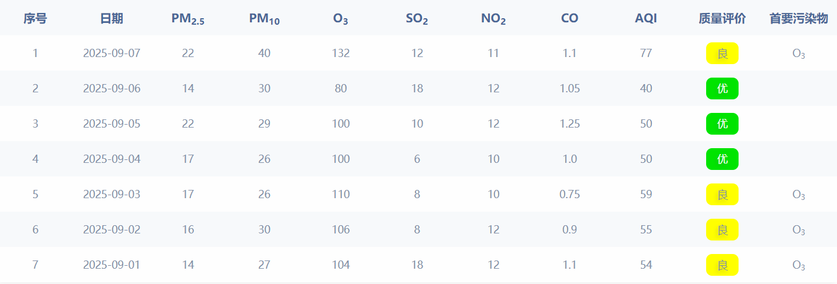Click the 良 badge for 2025-09-01
Viewport: 837px width, 284px height.
pos(722,265)
